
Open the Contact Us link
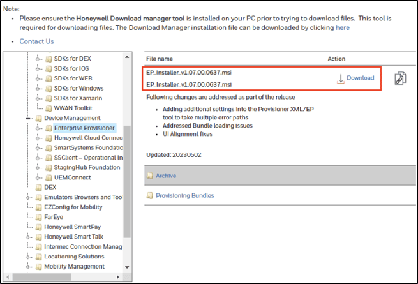(x=36, y=41)
